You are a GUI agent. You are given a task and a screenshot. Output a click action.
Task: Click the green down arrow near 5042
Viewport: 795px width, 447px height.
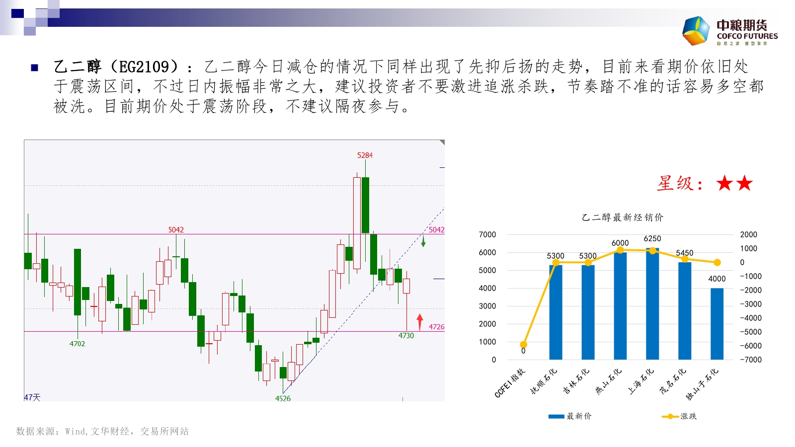(x=423, y=242)
